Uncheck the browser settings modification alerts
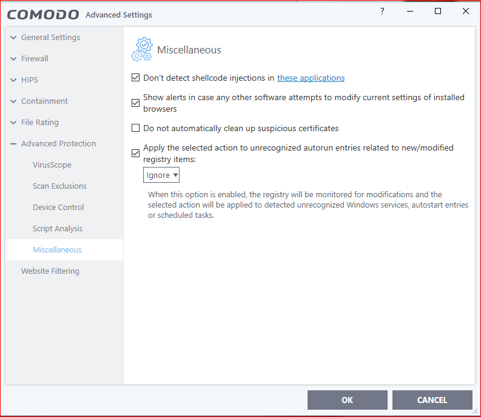Screen dimensions: 481x417 click(x=135, y=103)
